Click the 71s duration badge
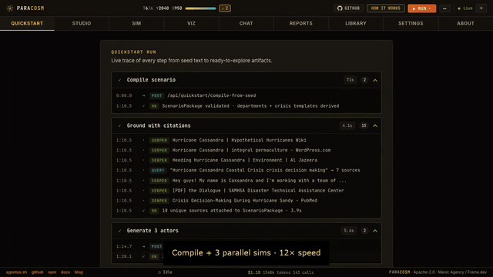Image resolution: width=493 pixels, height=277 pixels. coord(350,80)
